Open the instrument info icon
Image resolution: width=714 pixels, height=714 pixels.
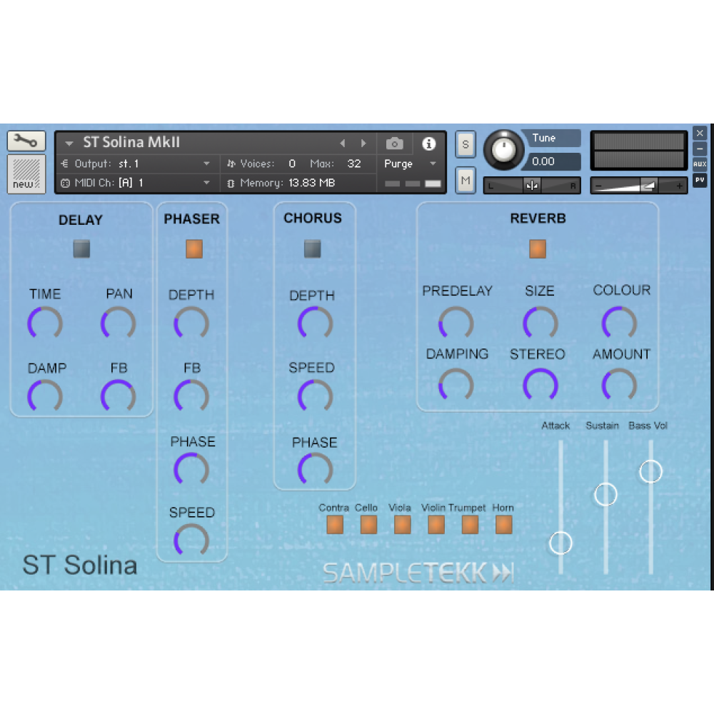[x=428, y=144]
